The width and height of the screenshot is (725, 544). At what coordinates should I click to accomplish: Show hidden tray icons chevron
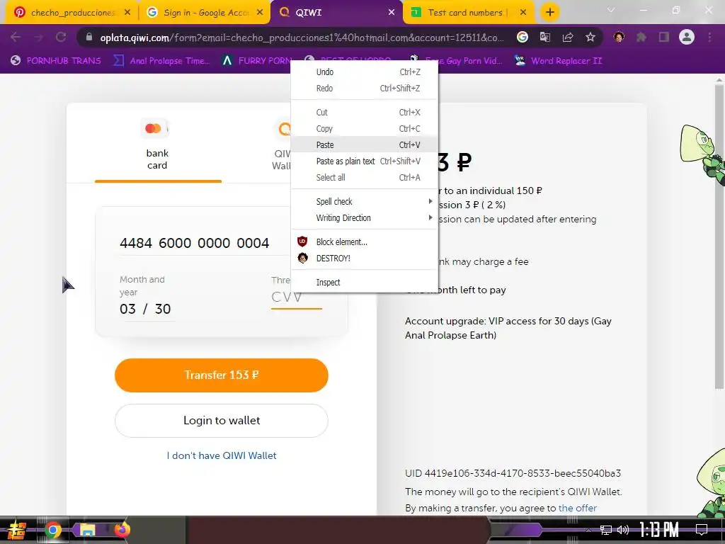(x=588, y=530)
